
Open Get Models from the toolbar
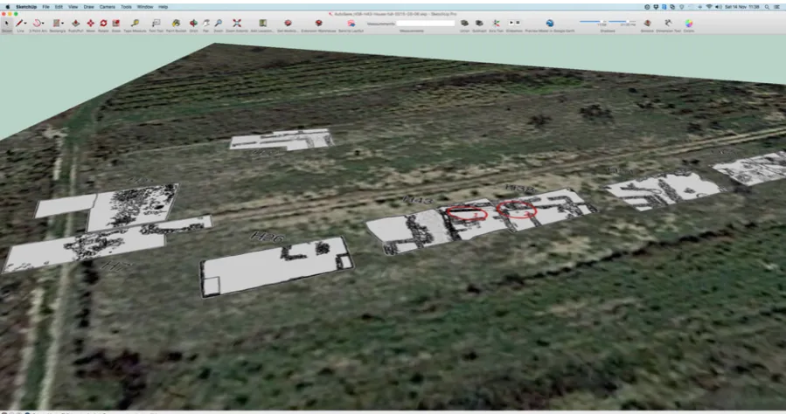pos(288,23)
